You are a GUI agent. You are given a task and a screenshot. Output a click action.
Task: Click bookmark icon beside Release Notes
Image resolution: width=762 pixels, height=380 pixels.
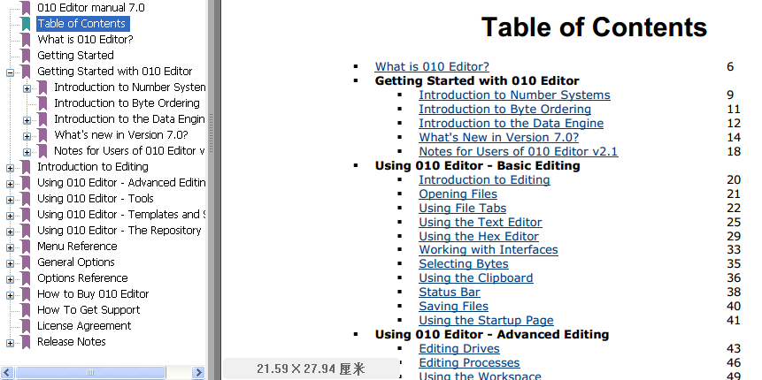coord(26,343)
